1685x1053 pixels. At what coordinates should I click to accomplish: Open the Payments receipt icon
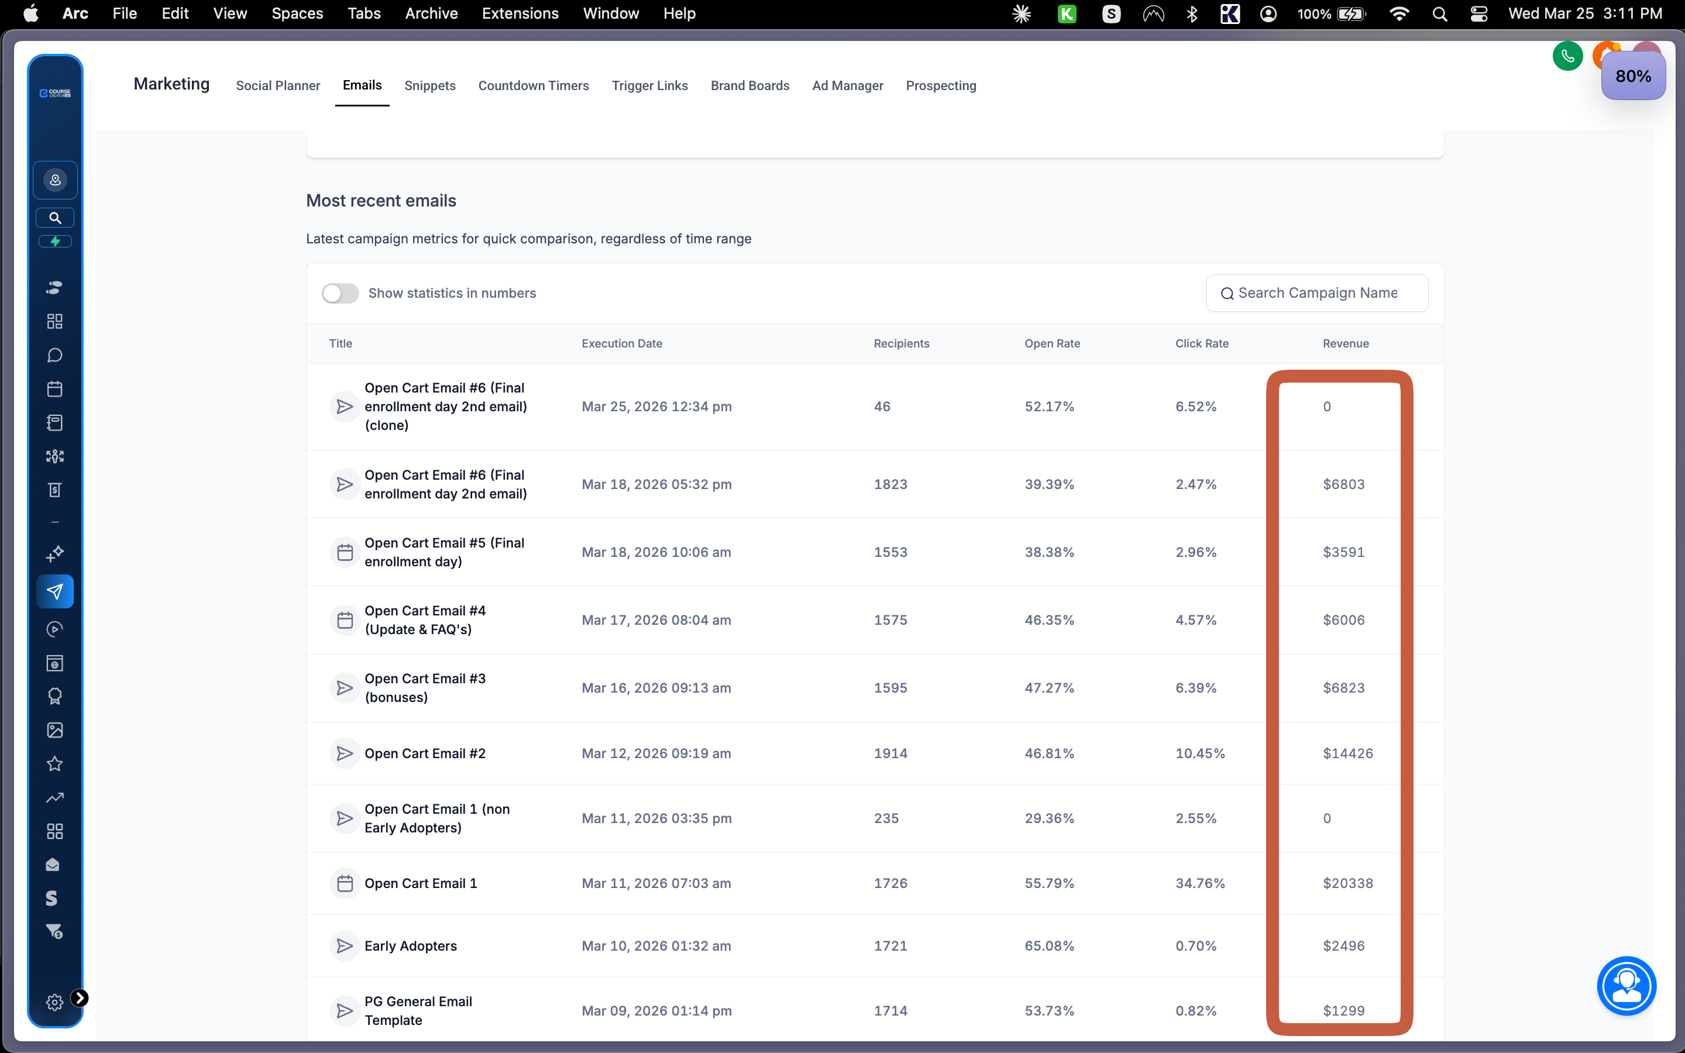pyautogui.click(x=55, y=490)
